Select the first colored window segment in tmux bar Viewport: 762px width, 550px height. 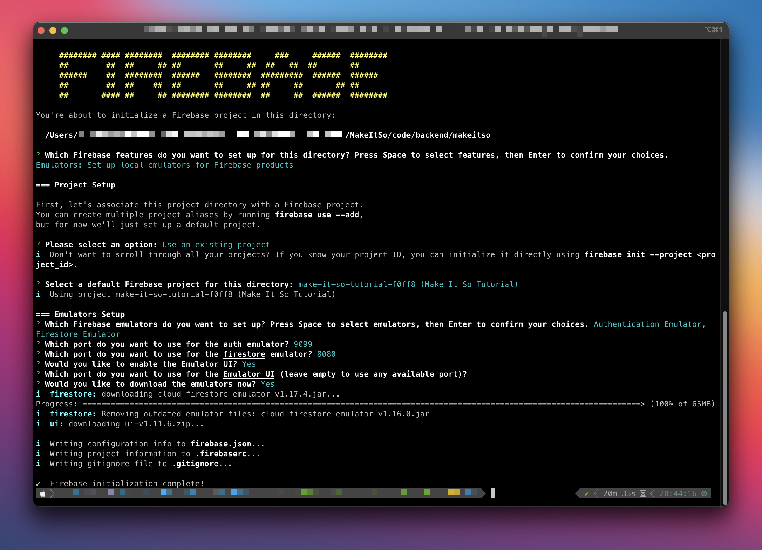(75, 492)
